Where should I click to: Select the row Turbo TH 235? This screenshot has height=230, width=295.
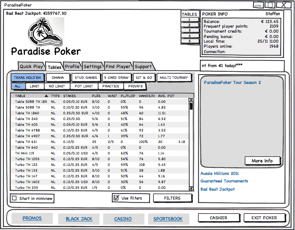coord(99,187)
